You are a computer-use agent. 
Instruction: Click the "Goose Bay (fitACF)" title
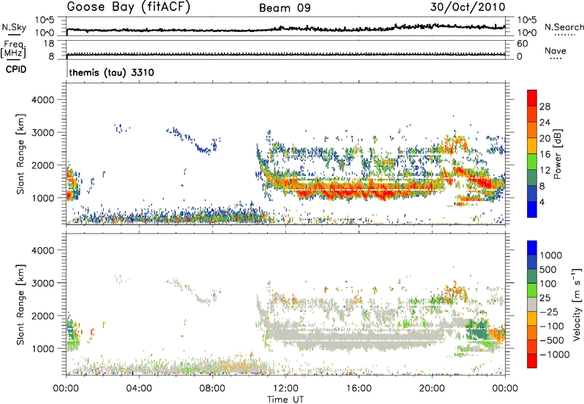pos(128,7)
